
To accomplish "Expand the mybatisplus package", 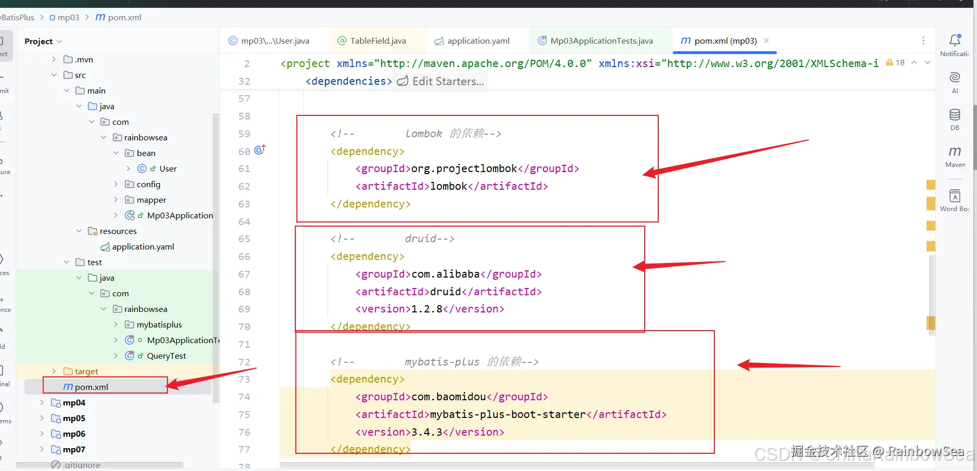I will click(116, 324).
